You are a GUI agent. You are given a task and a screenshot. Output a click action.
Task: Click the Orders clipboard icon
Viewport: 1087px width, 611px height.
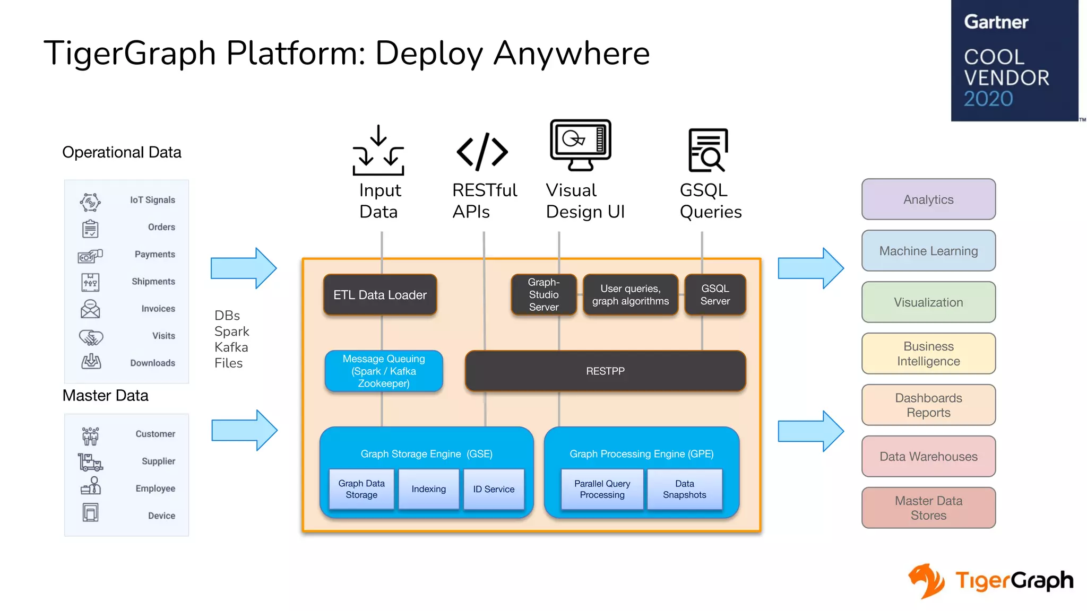click(x=90, y=229)
